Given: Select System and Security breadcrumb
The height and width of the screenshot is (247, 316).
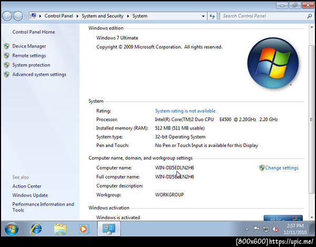Looking at the screenshot, I should (103, 16).
